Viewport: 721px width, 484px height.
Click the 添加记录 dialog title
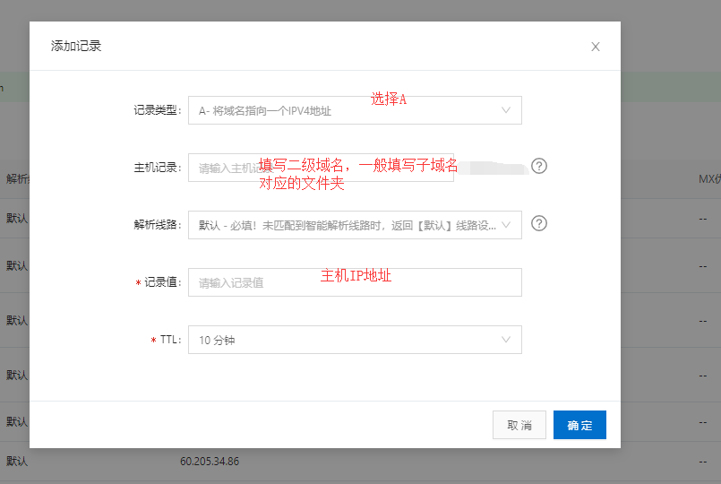click(x=76, y=46)
